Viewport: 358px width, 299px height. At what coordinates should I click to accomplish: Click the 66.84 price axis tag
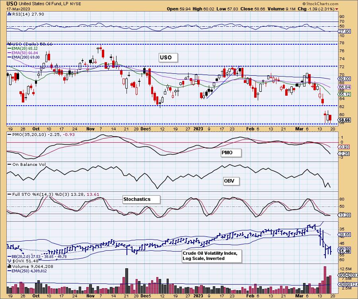(344, 87)
